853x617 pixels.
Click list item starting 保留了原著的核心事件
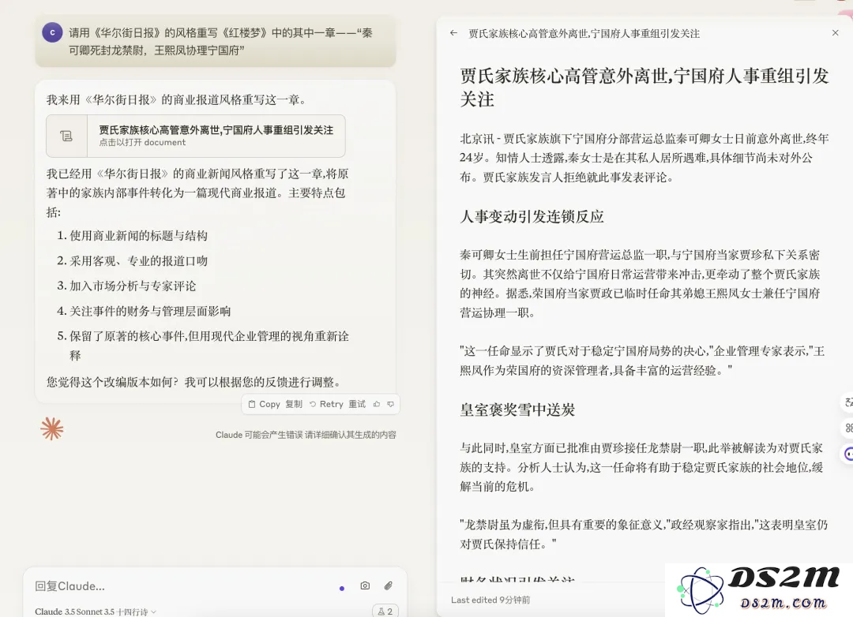coord(209,346)
